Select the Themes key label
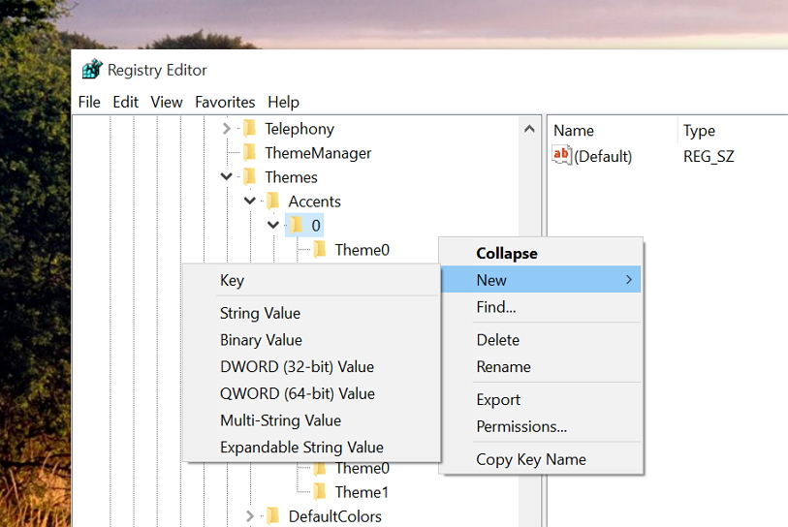Viewport: 788px width, 527px height. pyautogui.click(x=291, y=177)
